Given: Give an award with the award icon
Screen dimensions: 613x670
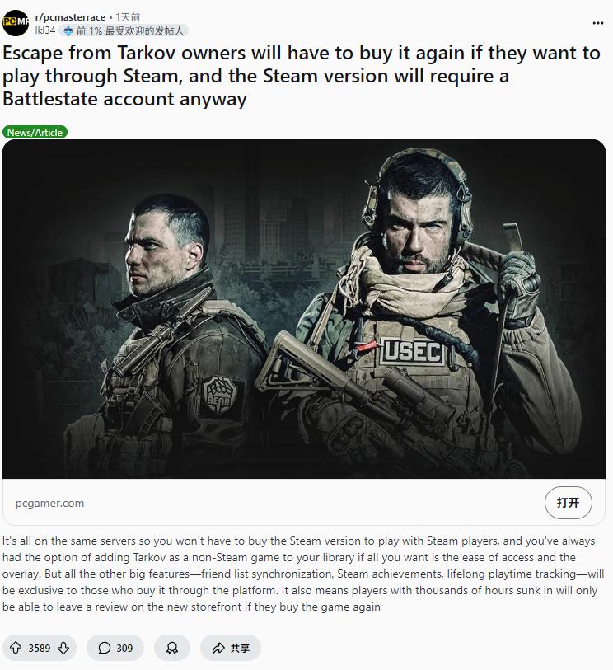Looking at the screenshot, I should tap(171, 648).
